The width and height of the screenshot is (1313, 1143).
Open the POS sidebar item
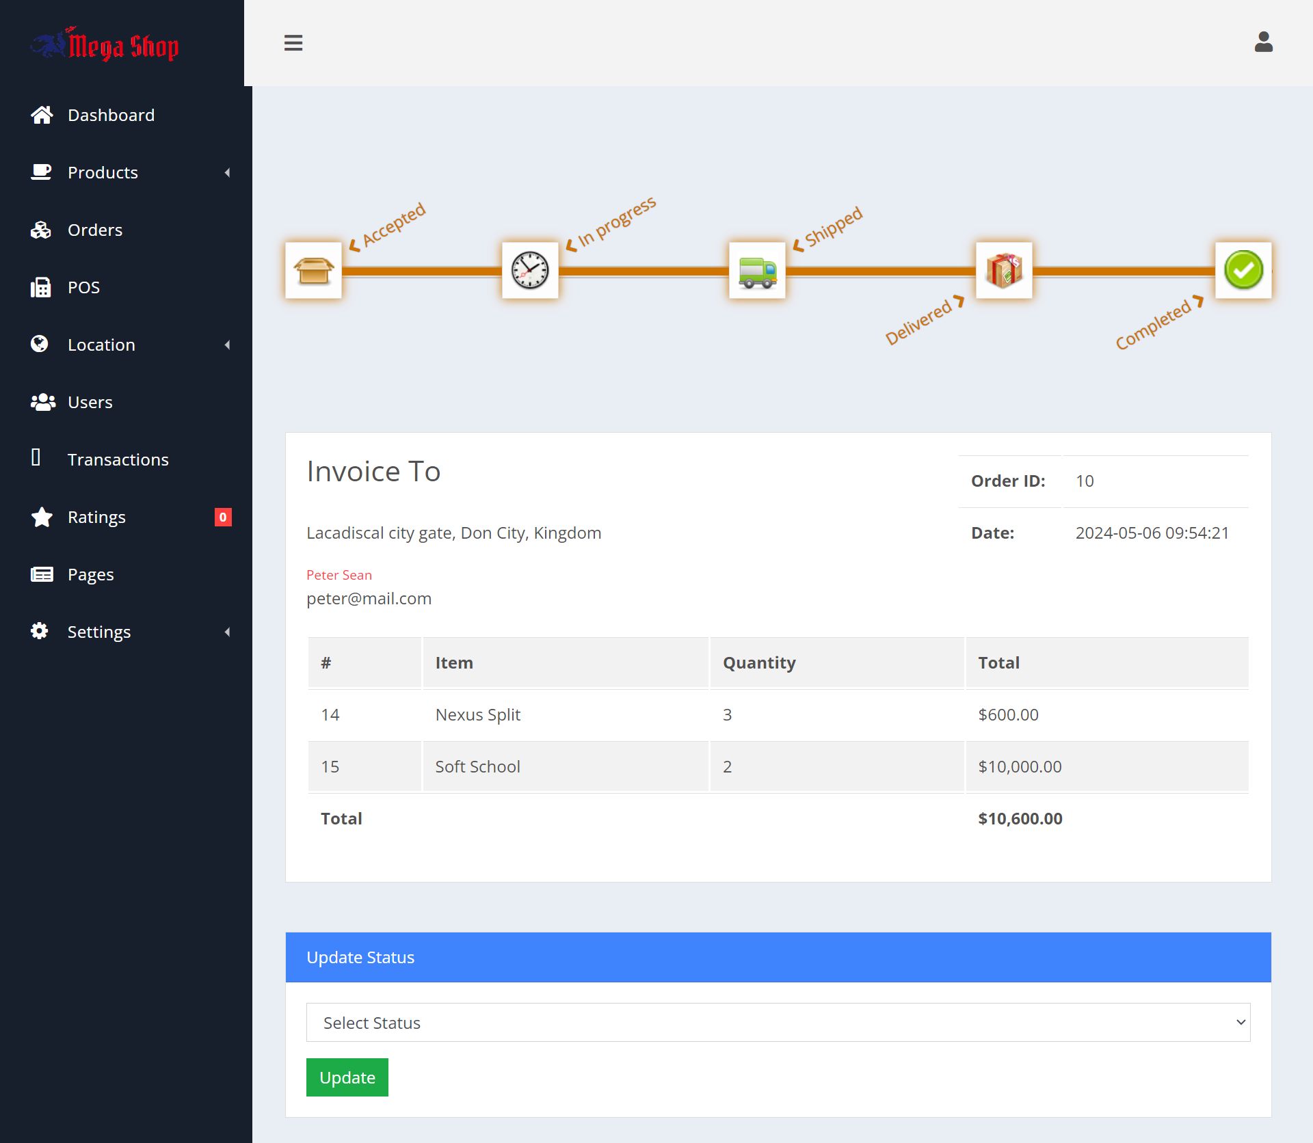click(83, 288)
